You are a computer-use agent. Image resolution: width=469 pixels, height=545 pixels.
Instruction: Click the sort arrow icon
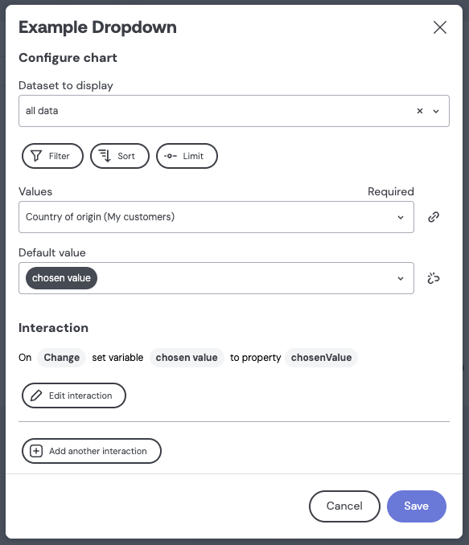[x=105, y=156]
